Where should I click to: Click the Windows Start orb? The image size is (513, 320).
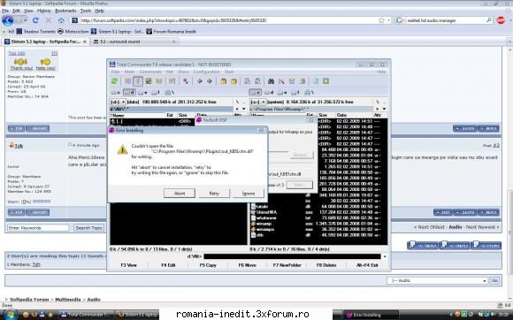(10, 315)
